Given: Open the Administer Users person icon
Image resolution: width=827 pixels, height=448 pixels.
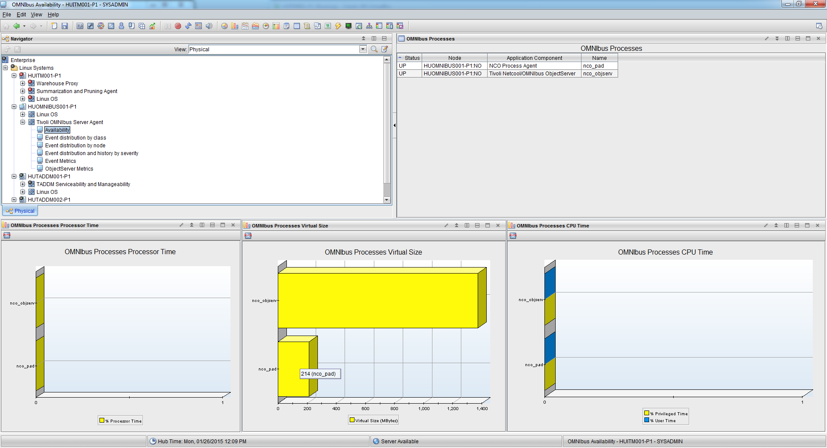Looking at the screenshot, I should point(121,26).
